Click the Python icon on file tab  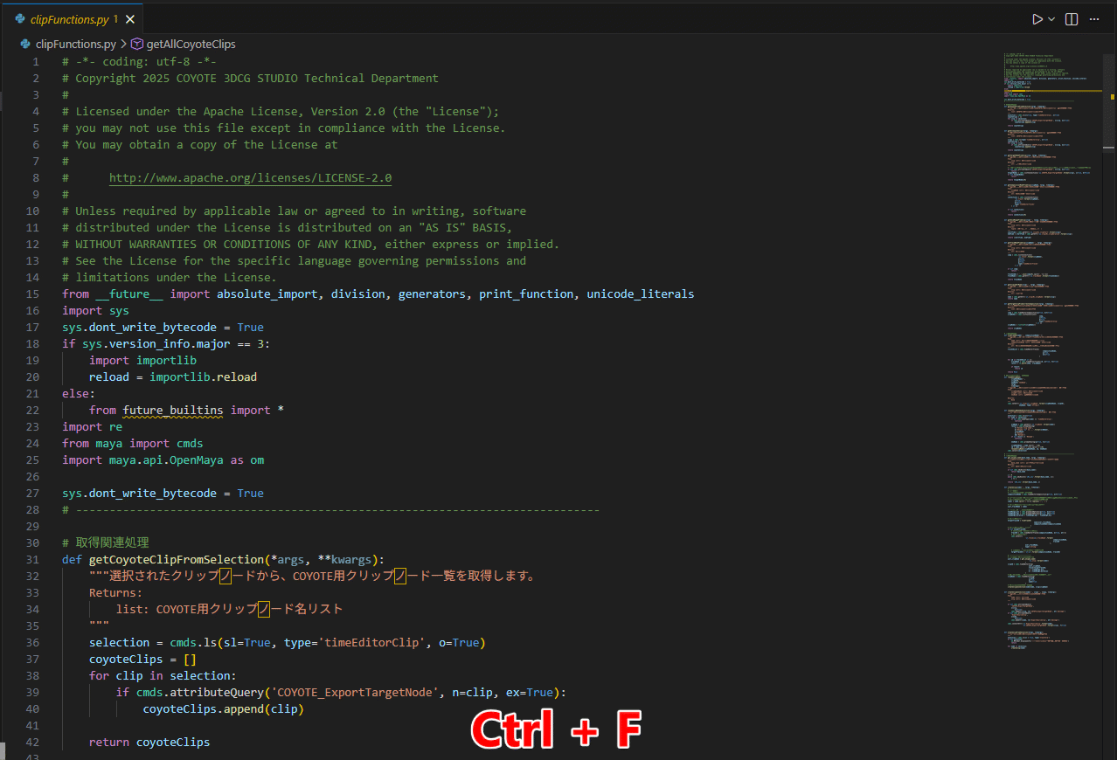pyautogui.click(x=20, y=19)
